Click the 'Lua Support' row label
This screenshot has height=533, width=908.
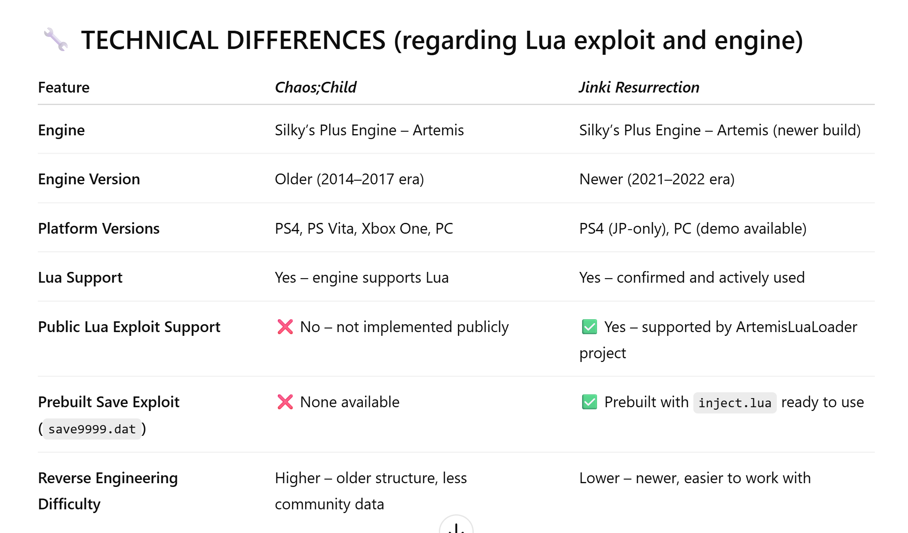coord(80,277)
